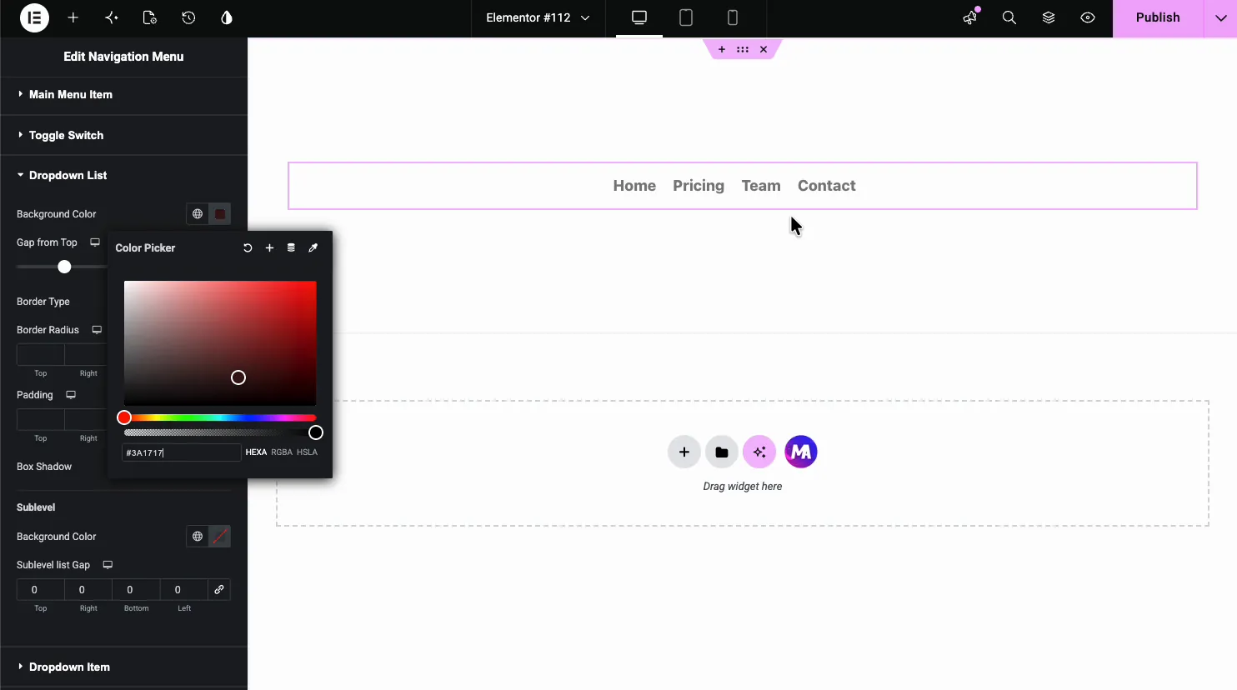This screenshot has height=690, width=1237.
Task: Delete container with the X handle icon
Action: tap(764, 50)
